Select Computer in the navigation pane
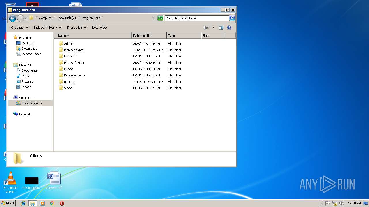This screenshot has height=207, width=369. point(26,98)
